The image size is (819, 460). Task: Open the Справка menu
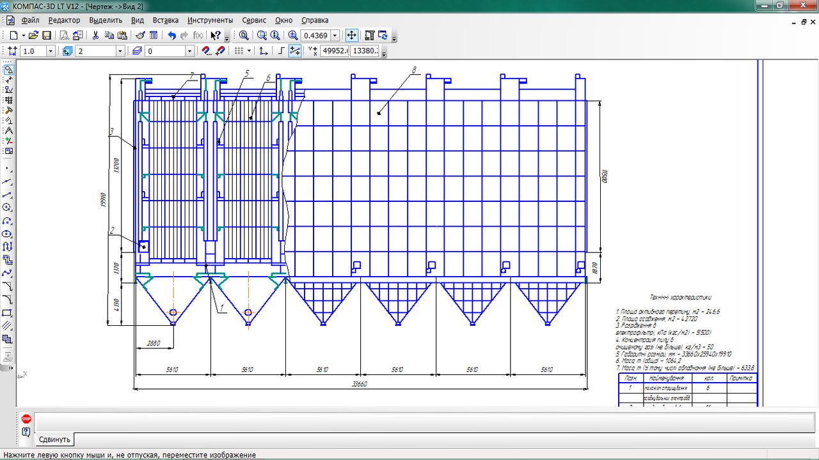tap(315, 20)
